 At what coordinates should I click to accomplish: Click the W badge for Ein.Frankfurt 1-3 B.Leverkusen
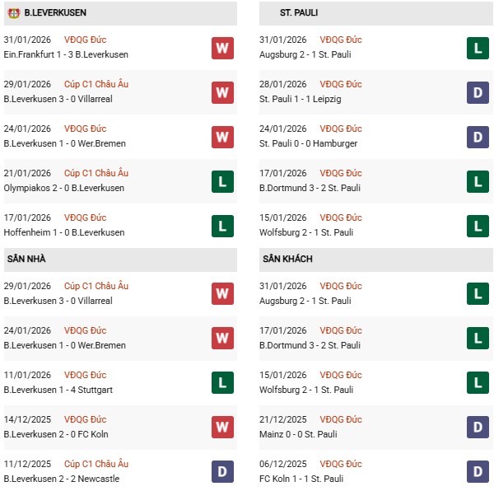point(221,48)
